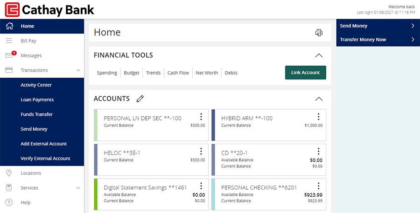Viewport: 420px width, 213px height.
Task: Click the Transfer Money Now arrow
Action: coord(413,40)
